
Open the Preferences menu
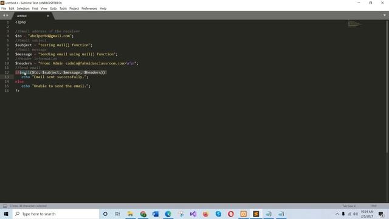(x=89, y=9)
